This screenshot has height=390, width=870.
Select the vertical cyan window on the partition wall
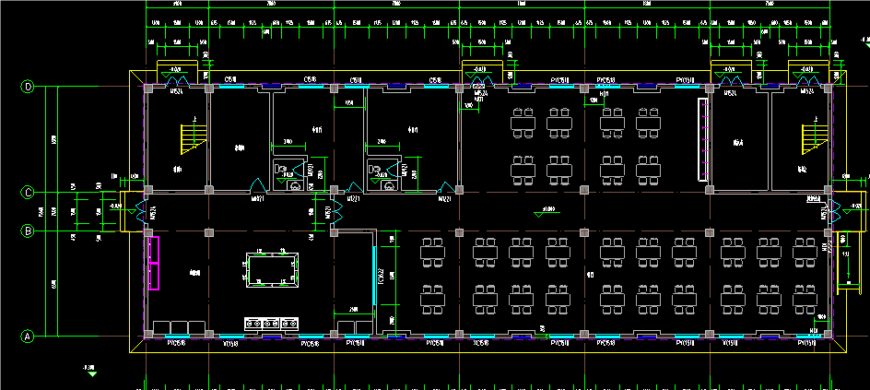pos(374,276)
